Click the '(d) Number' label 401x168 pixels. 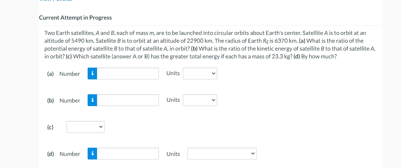pyautogui.click(x=64, y=154)
